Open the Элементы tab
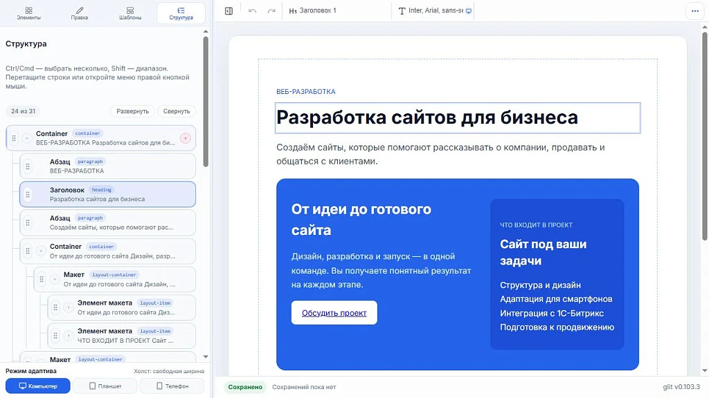Screen dimensions: 709x398 (x=28, y=13)
